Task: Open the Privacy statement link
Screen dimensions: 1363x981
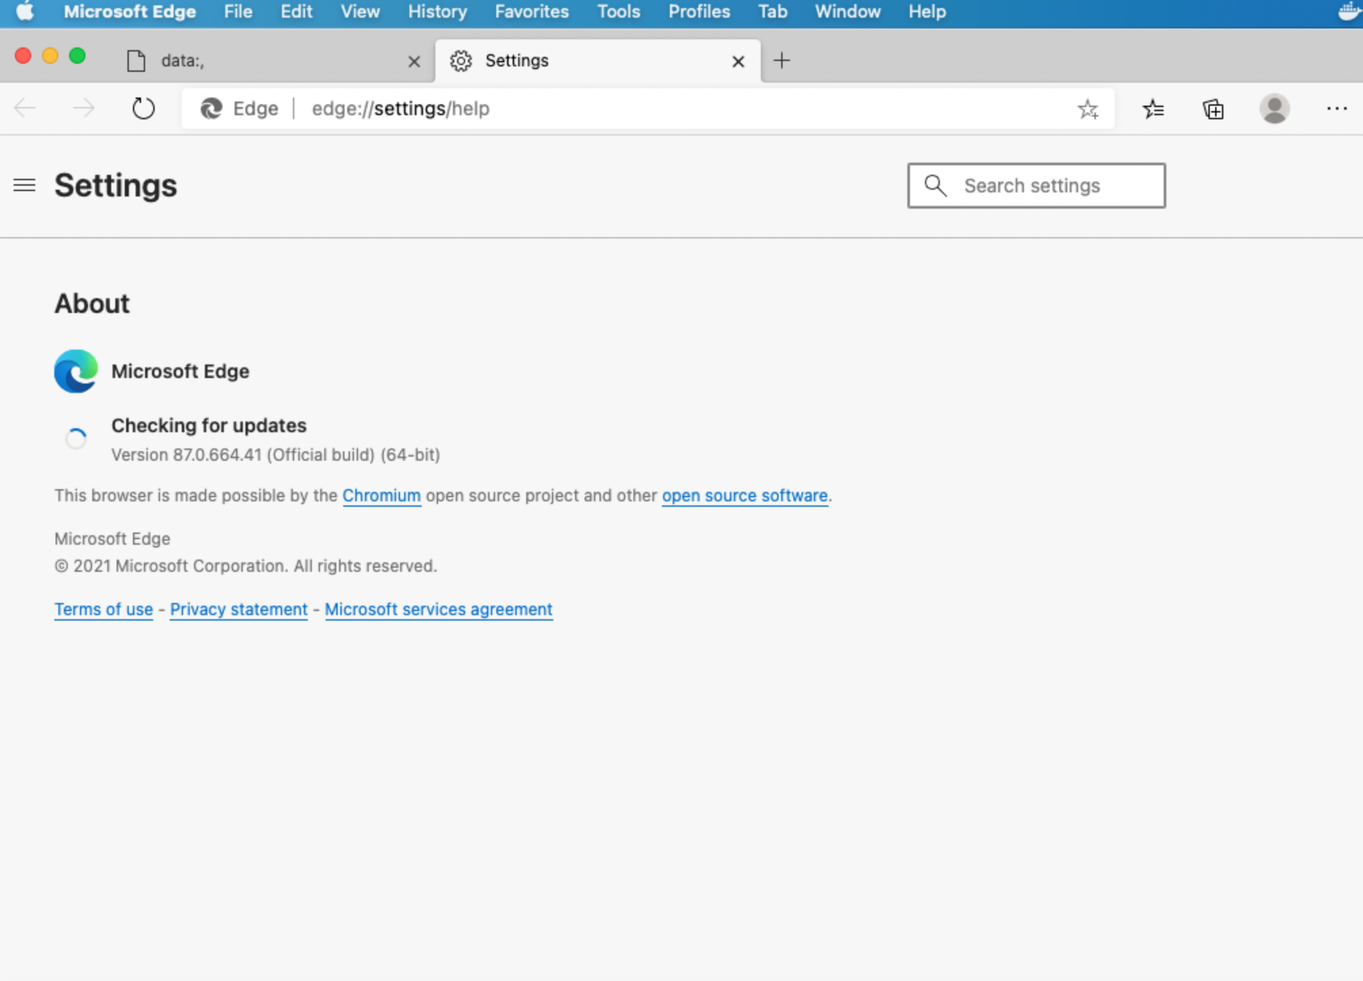Action: (x=239, y=609)
